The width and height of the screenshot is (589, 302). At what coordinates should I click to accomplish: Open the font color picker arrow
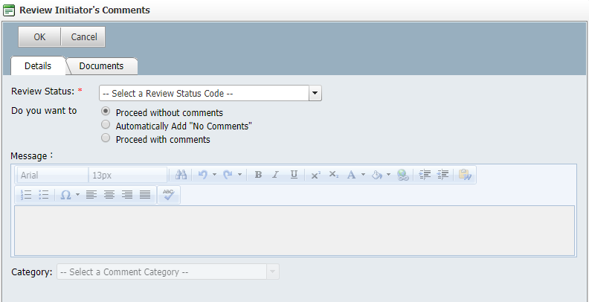click(x=363, y=175)
